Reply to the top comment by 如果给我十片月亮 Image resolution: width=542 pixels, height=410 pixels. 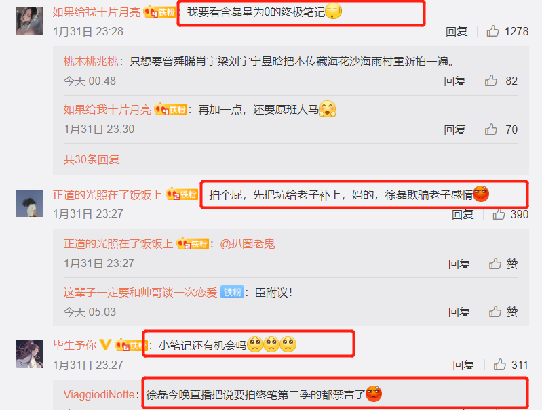pyautogui.click(x=457, y=31)
